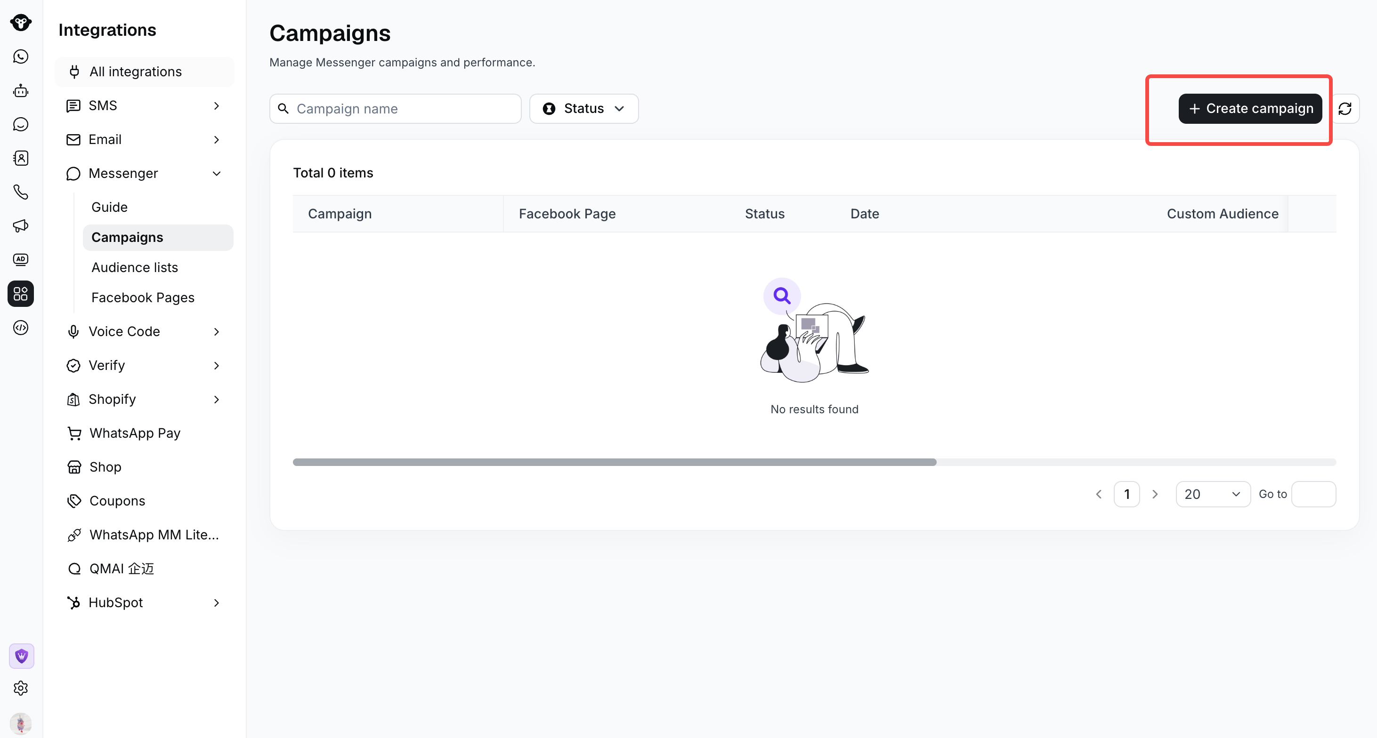Refresh the campaigns list
1377x738 pixels.
1345,108
